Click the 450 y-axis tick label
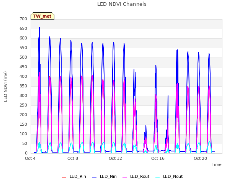 pos(23,67)
